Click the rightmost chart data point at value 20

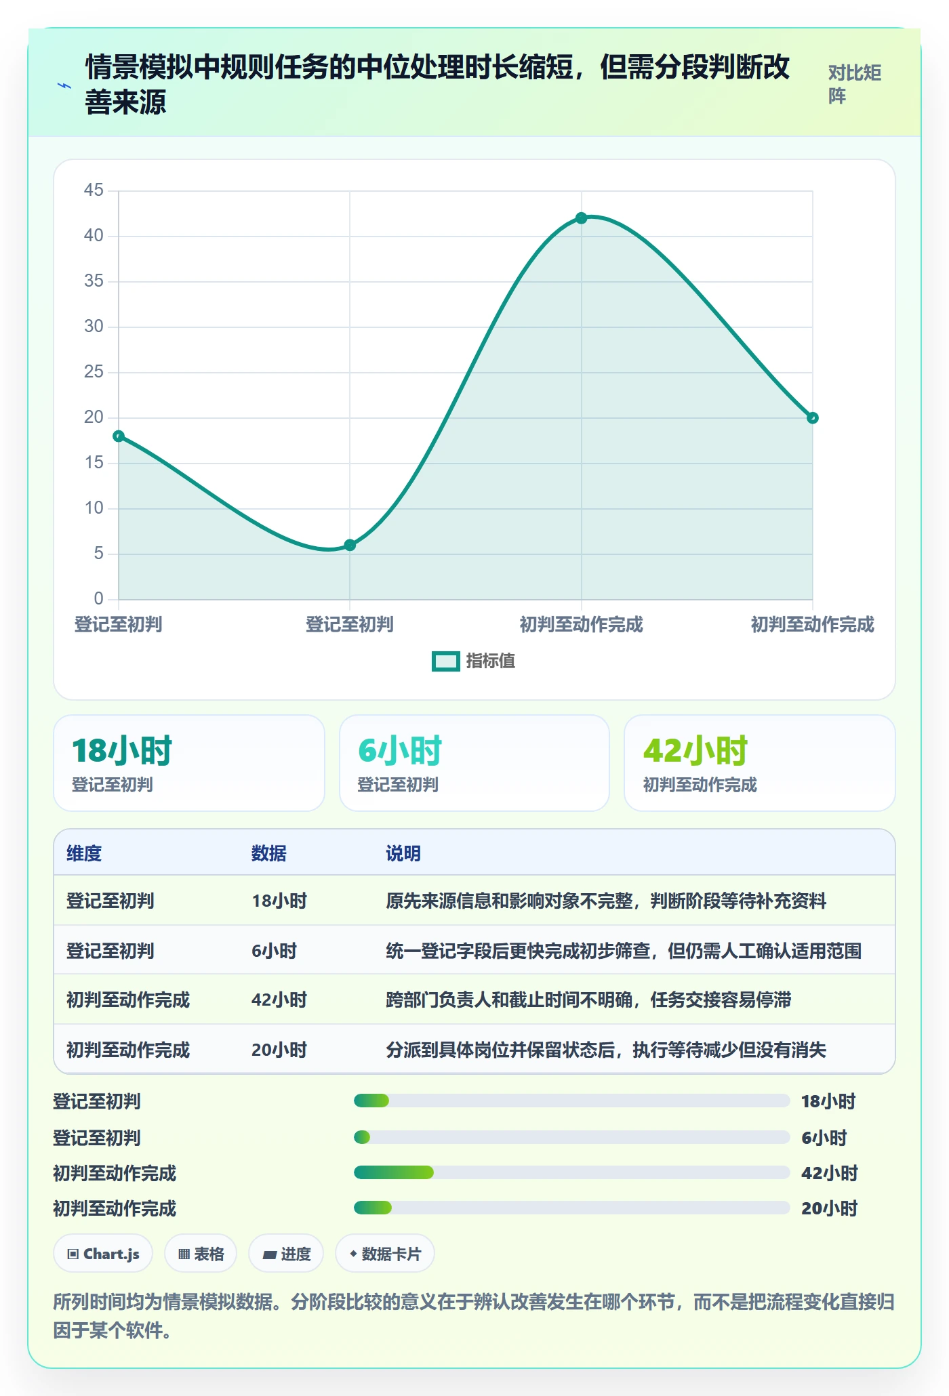pyautogui.click(x=813, y=418)
